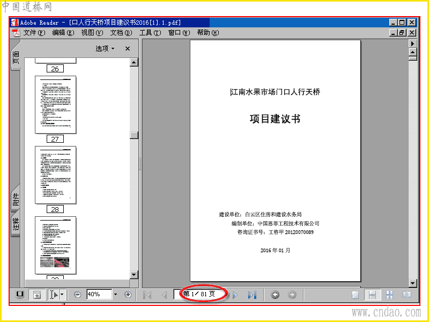The image size is (429, 322).
Task: Open the selection tool dropdown arrow
Action: pyautogui.click(x=62, y=295)
